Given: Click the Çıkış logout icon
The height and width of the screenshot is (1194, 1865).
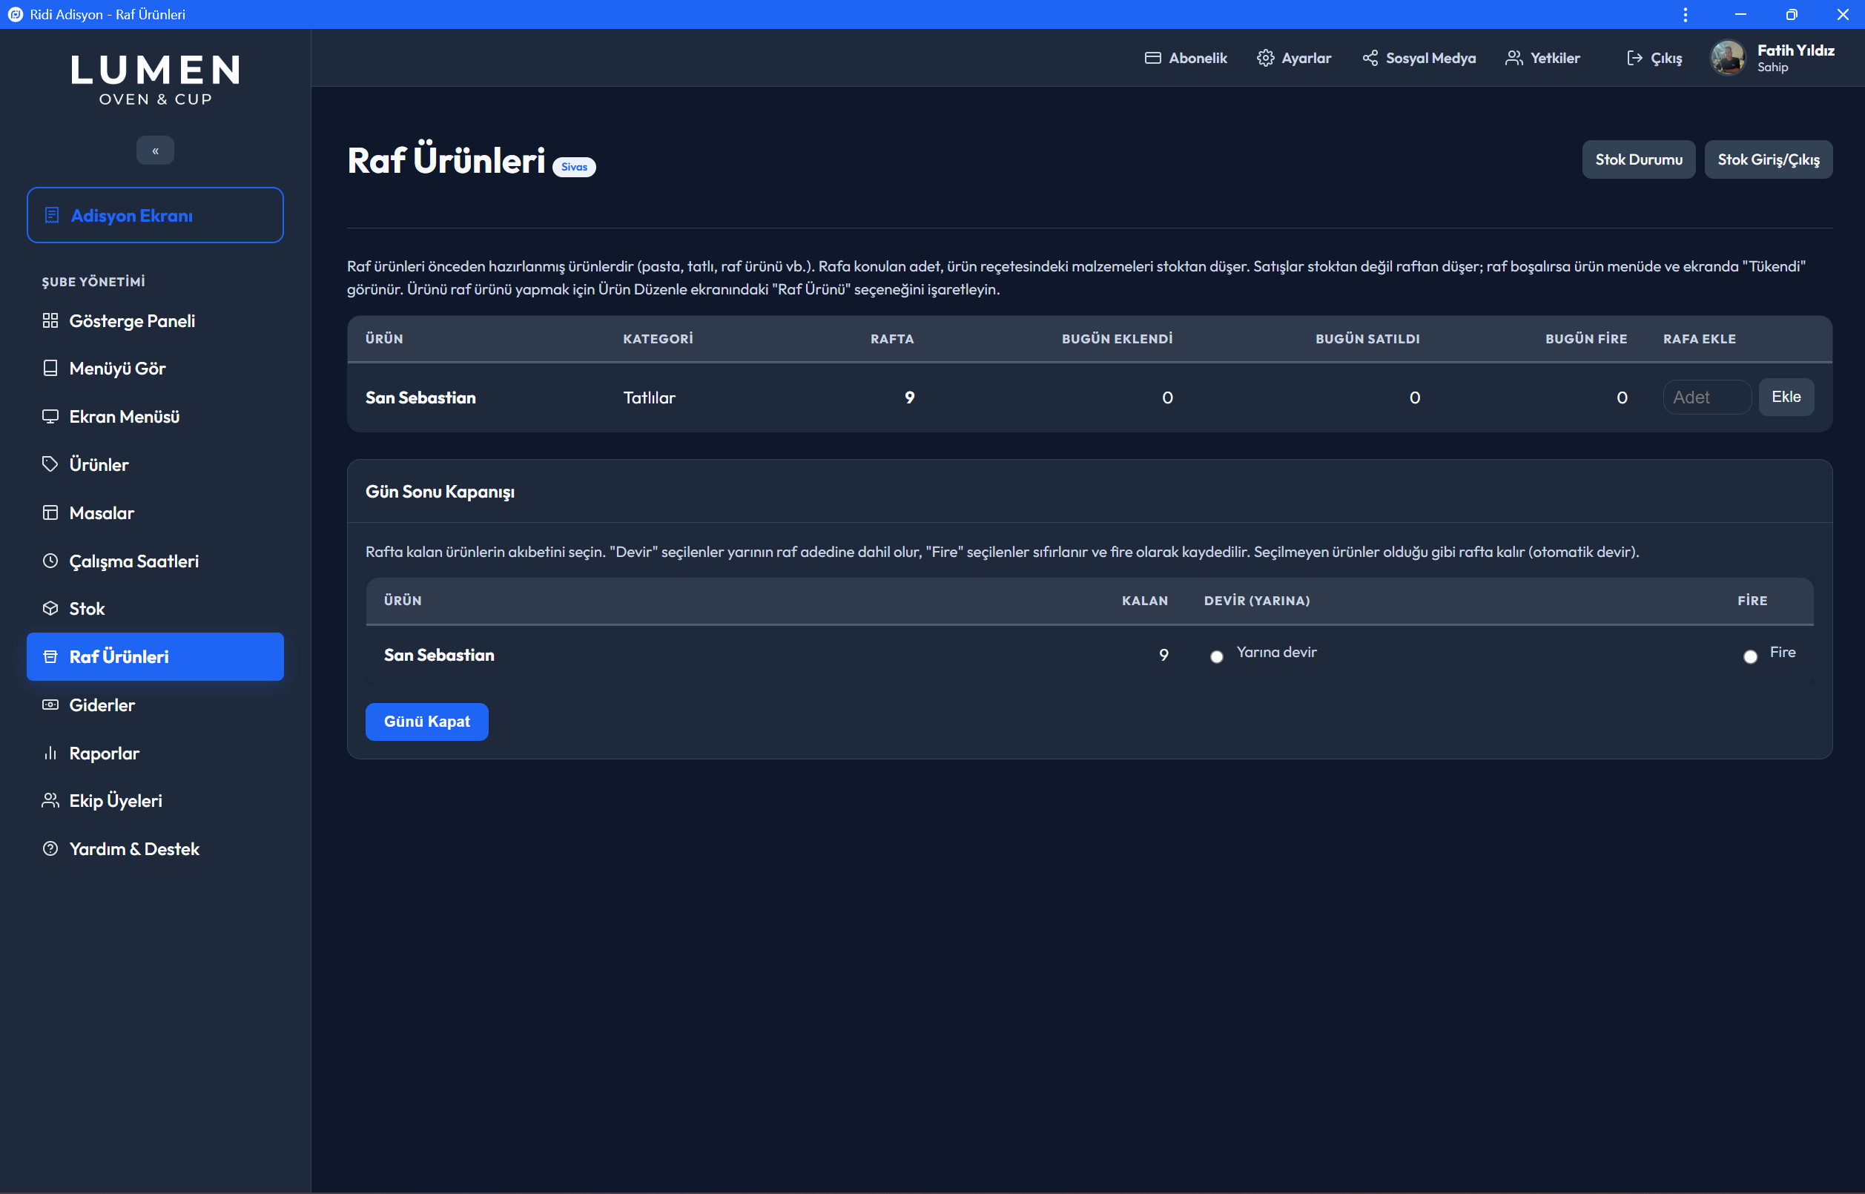Looking at the screenshot, I should coord(1634,58).
